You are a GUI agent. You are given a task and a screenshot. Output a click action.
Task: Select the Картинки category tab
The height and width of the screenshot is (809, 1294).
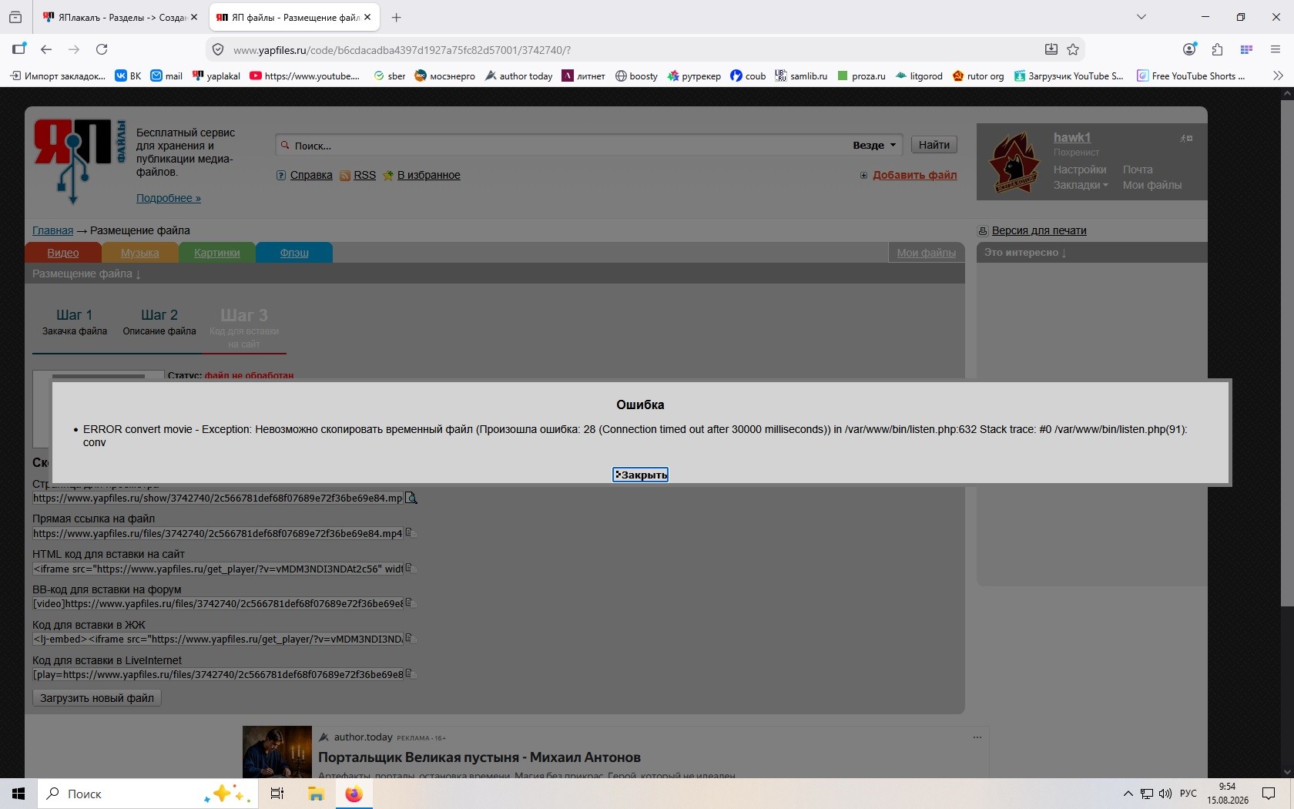217,253
